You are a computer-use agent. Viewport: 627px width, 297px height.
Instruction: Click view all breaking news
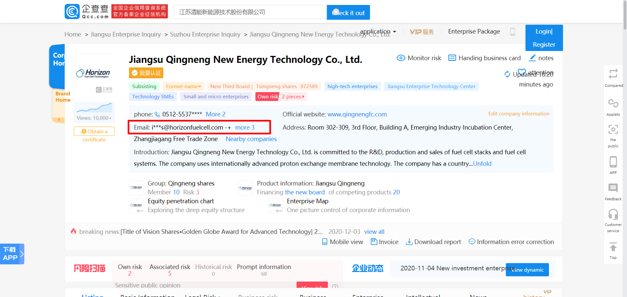[x=374, y=232]
